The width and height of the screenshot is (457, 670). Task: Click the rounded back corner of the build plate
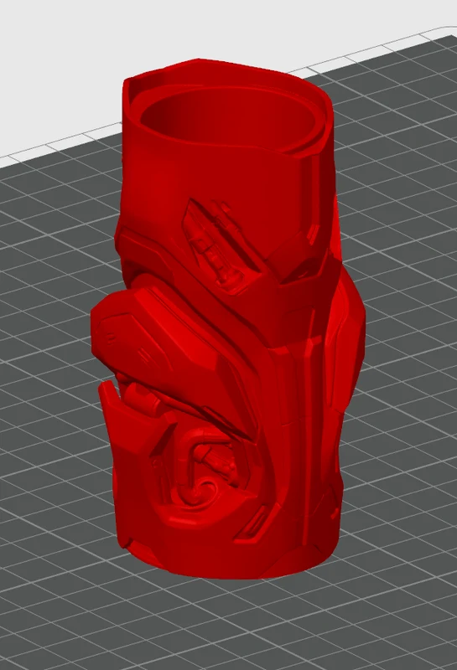(x=449, y=32)
